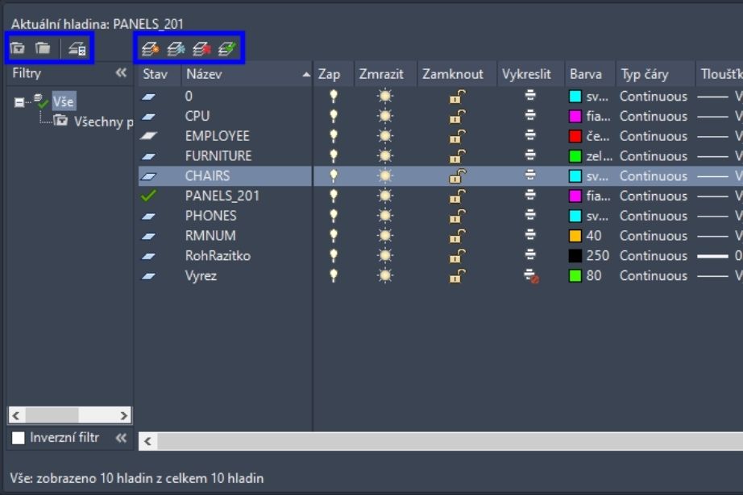Image resolution: width=743 pixels, height=495 pixels.
Task: Open the Layer States Manager
Action: pyautogui.click(x=77, y=49)
